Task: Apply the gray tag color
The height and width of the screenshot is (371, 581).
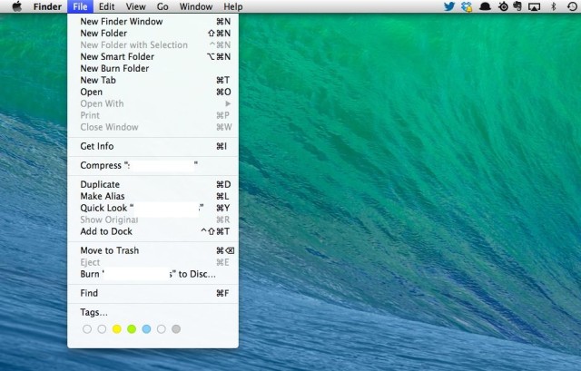Action: coord(176,328)
